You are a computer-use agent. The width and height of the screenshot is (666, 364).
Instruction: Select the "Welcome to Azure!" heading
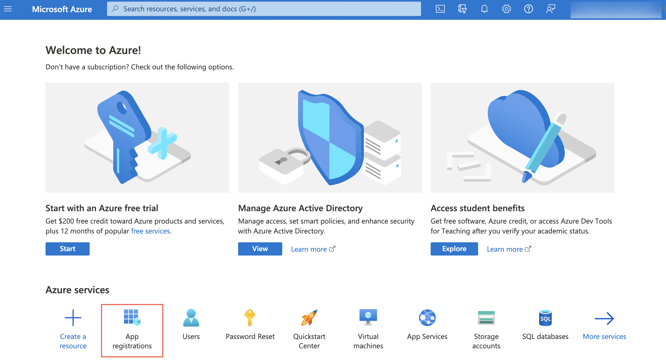93,50
